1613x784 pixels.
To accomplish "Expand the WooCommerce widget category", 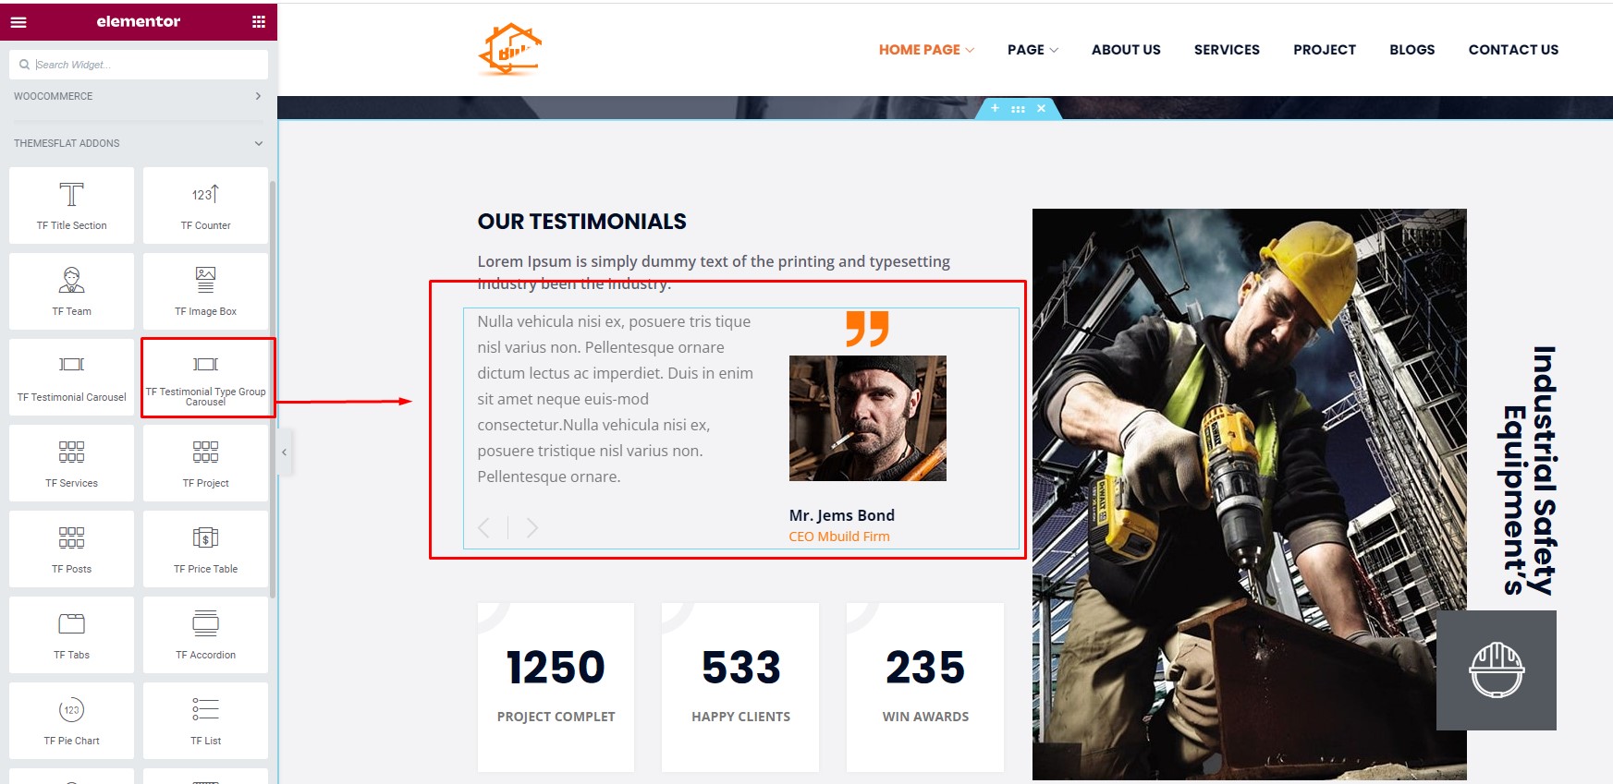I will [x=139, y=96].
